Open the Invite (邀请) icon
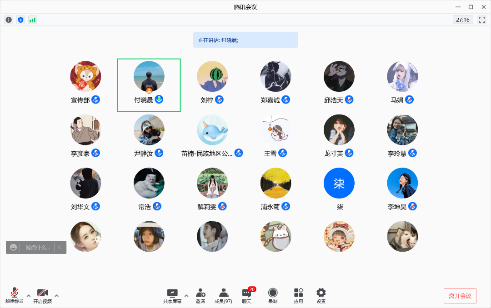The width and height of the screenshot is (491, 308). (x=200, y=296)
